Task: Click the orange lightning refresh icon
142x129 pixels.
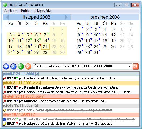Action: point(28,66)
